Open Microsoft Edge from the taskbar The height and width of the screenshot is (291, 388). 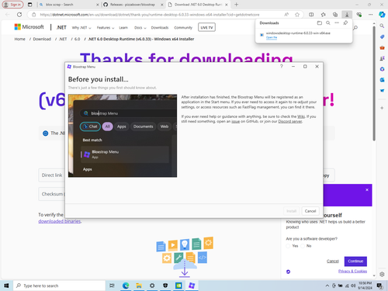[x=126, y=286]
